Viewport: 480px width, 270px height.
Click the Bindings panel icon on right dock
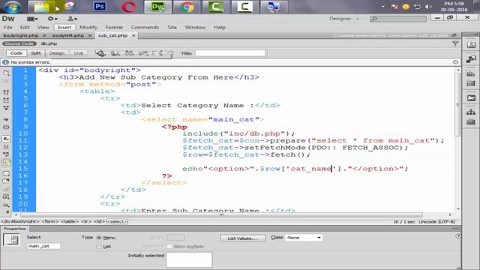[471, 83]
